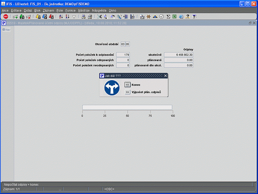Click the Nav radio button in sidebar
258x194 pixels.
[4, 29]
